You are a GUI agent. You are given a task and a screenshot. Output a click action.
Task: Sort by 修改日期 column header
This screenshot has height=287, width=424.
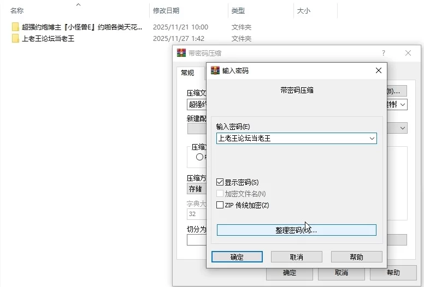[166, 10]
